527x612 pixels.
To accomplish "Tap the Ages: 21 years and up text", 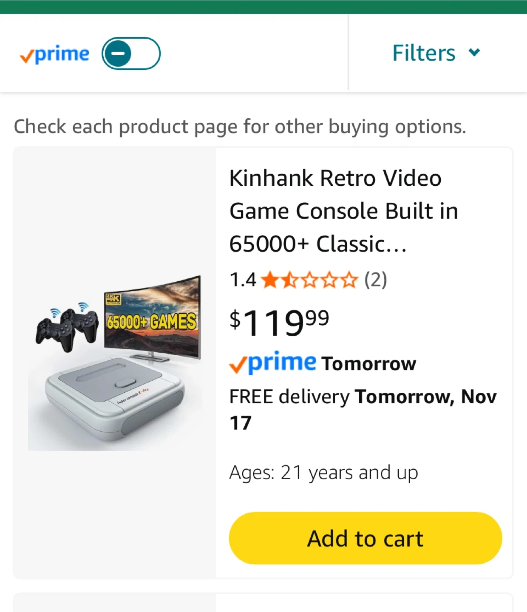I will (323, 473).
